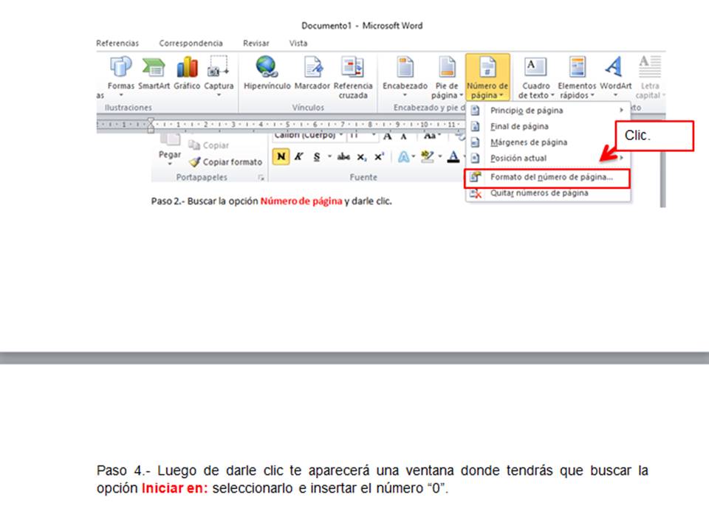Open the Portapapeles dialog launcher

tap(261, 178)
